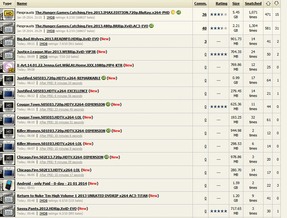
Task: Click star rating of Sassy.Pants
Action: [x=219, y=211]
